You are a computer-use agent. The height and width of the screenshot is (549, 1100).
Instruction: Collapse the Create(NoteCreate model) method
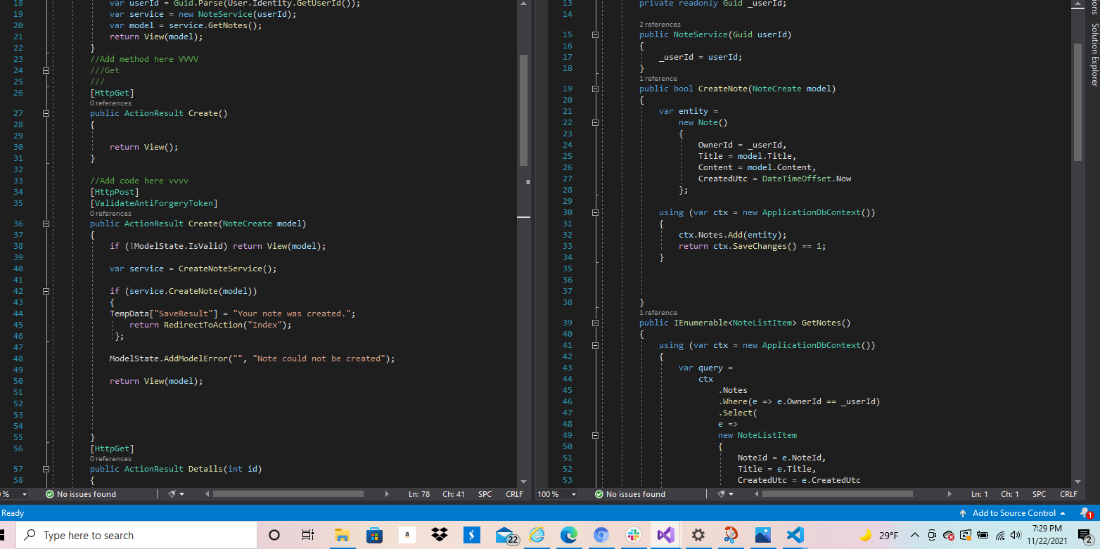46,224
